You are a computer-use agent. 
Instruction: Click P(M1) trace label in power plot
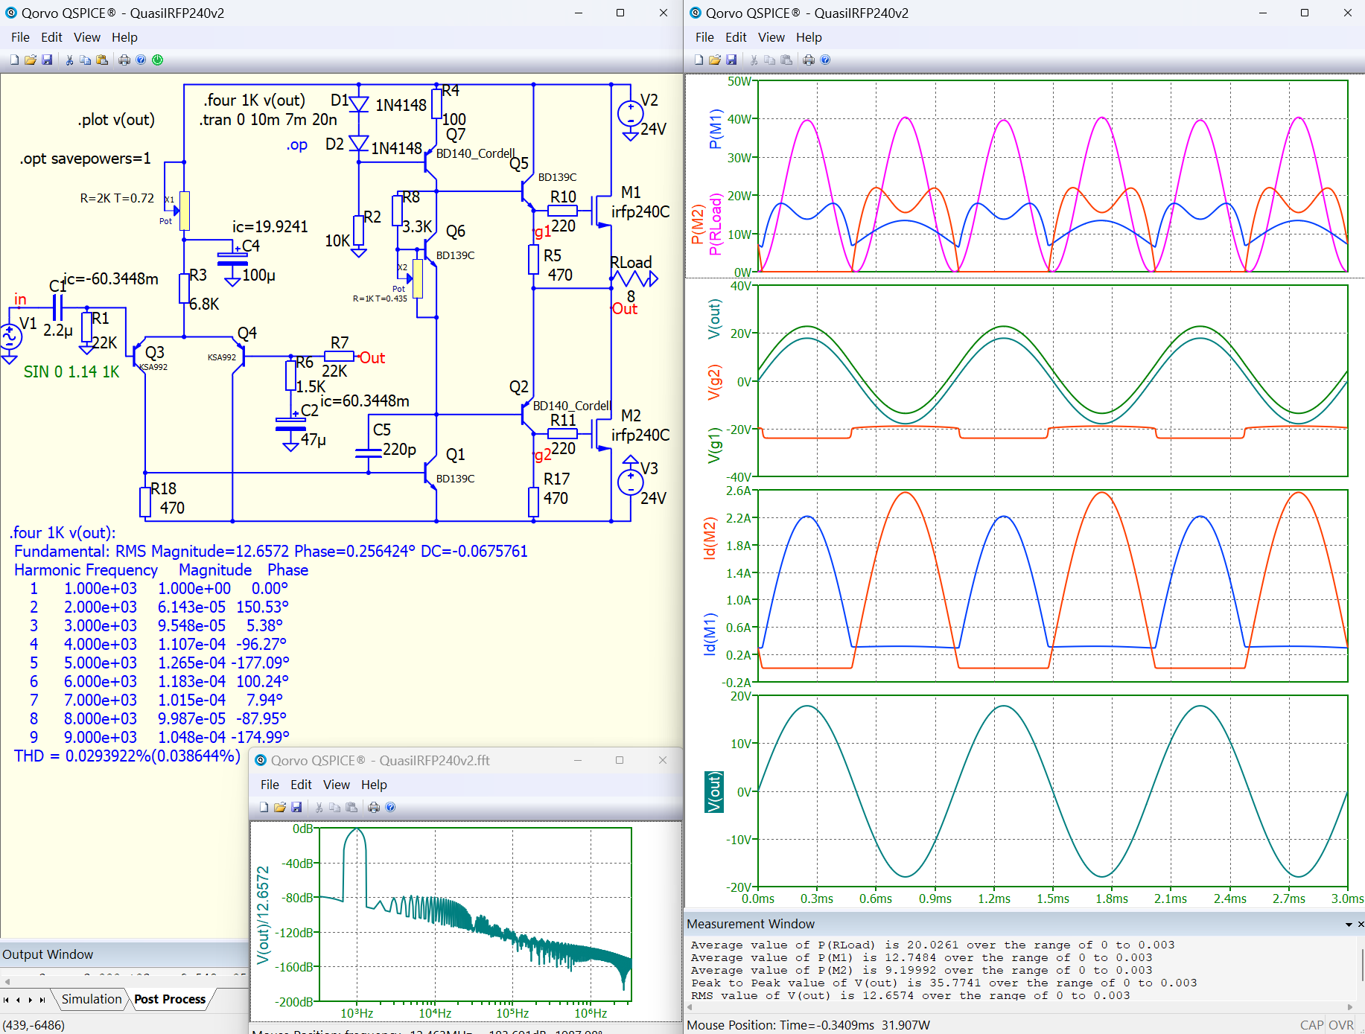[x=715, y=129]
